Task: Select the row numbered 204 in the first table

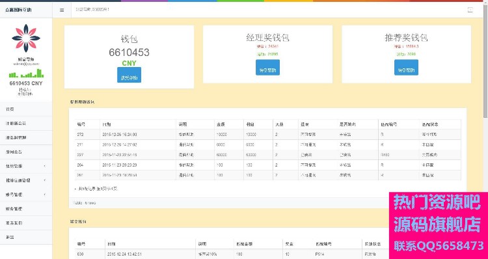Action: [x=268, y=165]
